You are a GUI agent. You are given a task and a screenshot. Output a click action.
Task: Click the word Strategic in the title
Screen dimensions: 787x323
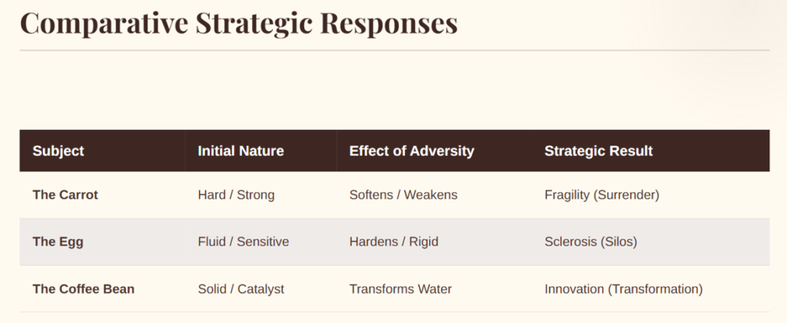click(254, 24)
